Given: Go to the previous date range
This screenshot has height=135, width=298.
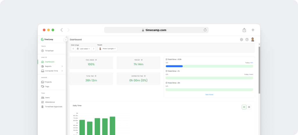Looking at the screenshot, I should [x=73, y=49].
